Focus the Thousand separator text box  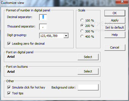click(43, 27)
